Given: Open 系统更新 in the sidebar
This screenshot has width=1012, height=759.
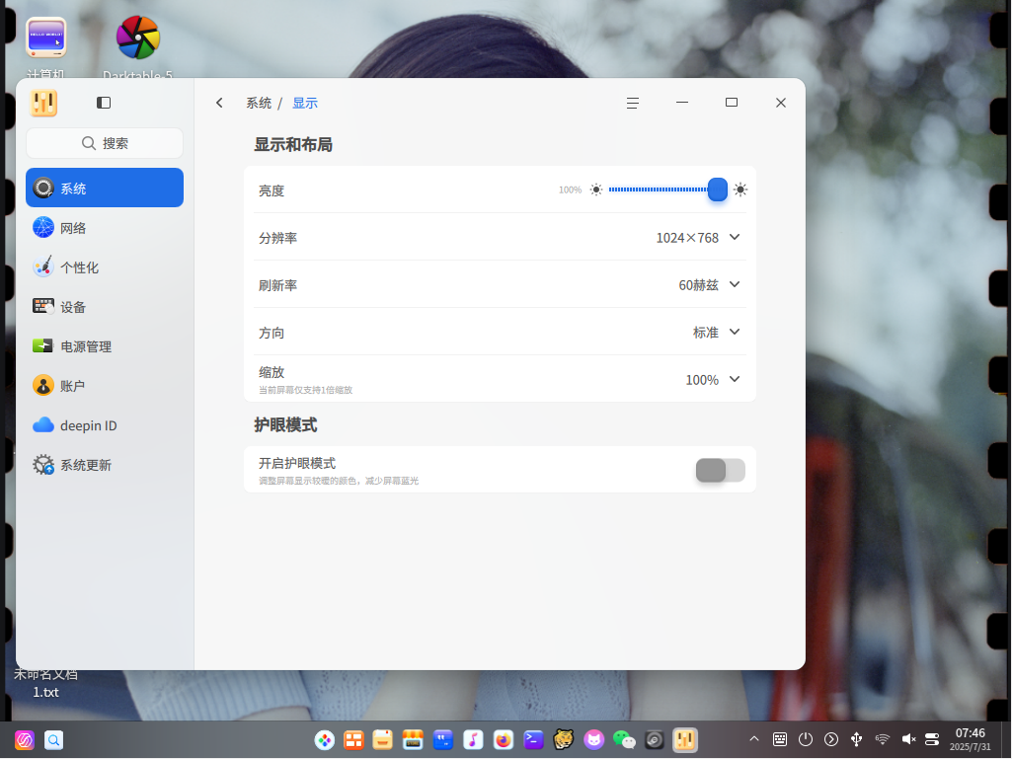Looking at the screenshot, I should click(x=105, y=465).
